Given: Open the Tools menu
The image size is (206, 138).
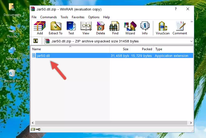Looking at the screenshot, I should click(64, 17).
